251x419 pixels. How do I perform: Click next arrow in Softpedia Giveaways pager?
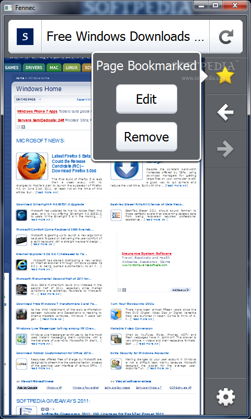[47, 409]
